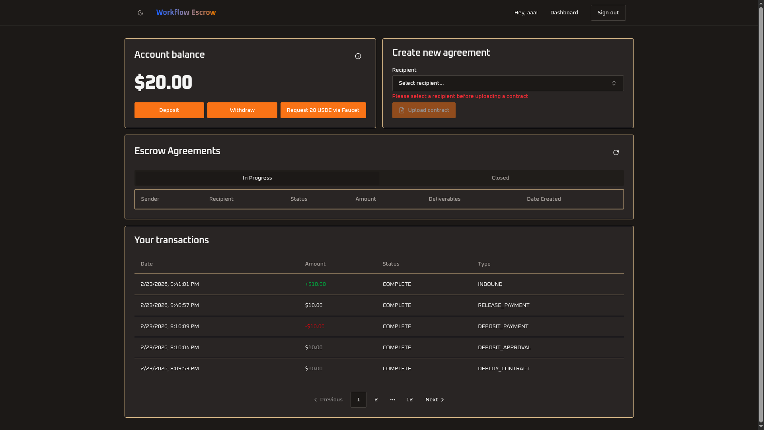Click the -$10.00 deposit amount

coord(315,326)
